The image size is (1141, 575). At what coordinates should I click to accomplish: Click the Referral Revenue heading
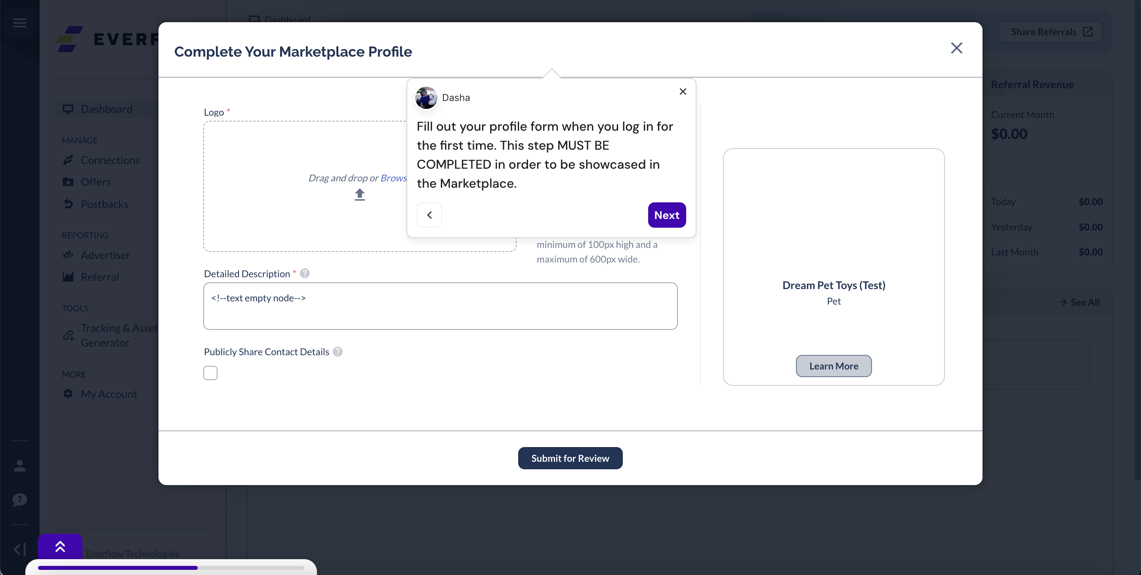point(1032,84)
